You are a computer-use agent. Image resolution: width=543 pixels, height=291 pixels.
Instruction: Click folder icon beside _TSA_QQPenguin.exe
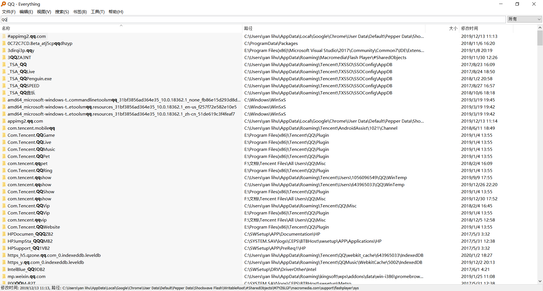(4, 79)
